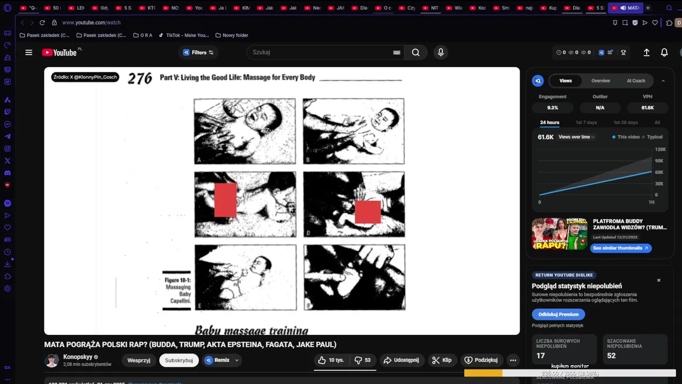This screenshot has width=682, height=384.
Task: Click the search magnifier button
Action: (416, 52)
